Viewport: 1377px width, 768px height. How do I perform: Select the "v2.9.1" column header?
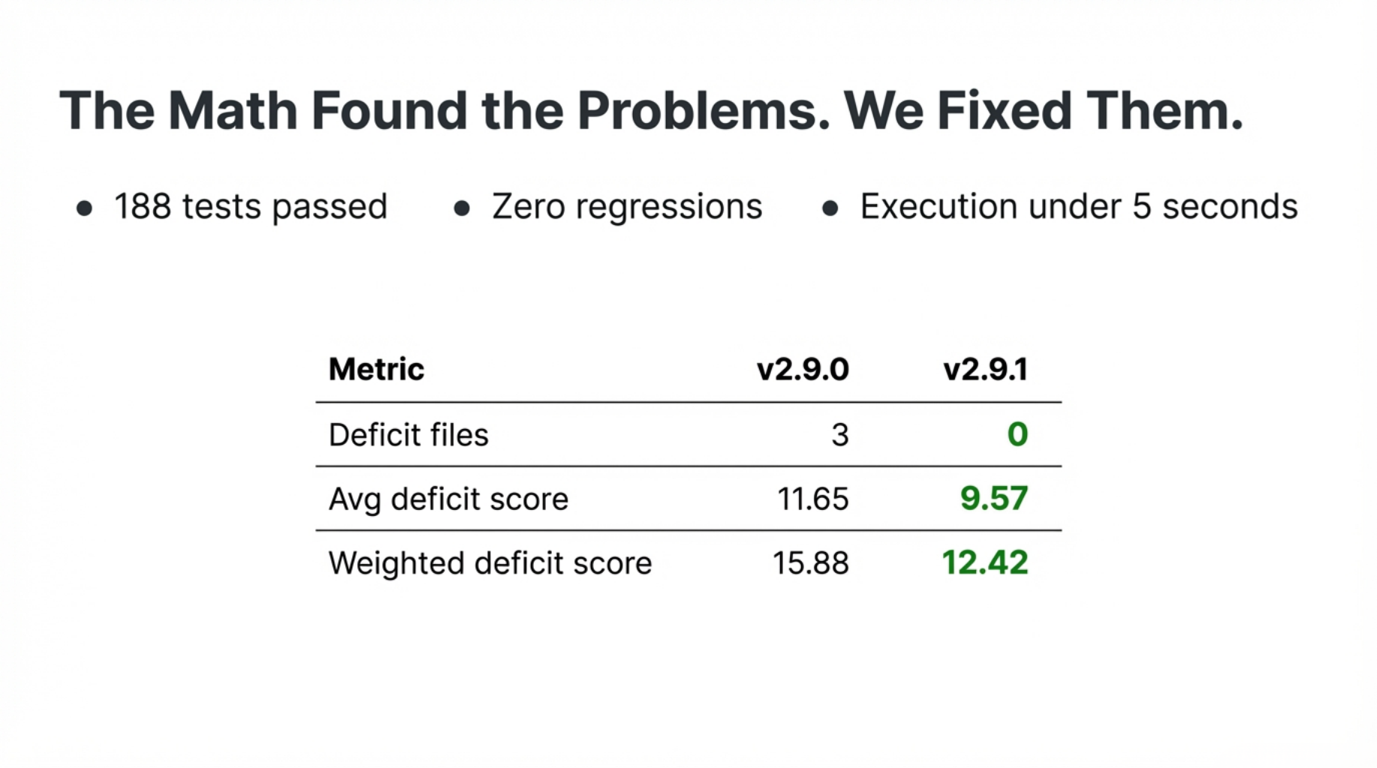point(985,369)
